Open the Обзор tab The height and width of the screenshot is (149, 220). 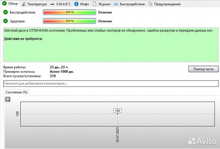[10, 3]
